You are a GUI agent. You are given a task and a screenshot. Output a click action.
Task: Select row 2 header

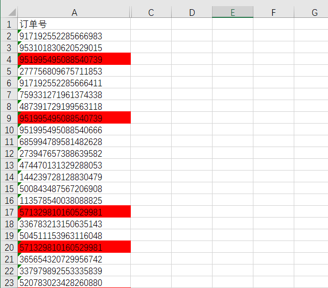[9, 36]
